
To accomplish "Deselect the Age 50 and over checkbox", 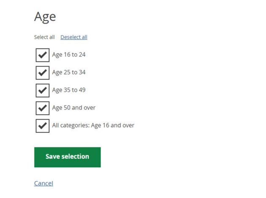I will tap(43, 108).
